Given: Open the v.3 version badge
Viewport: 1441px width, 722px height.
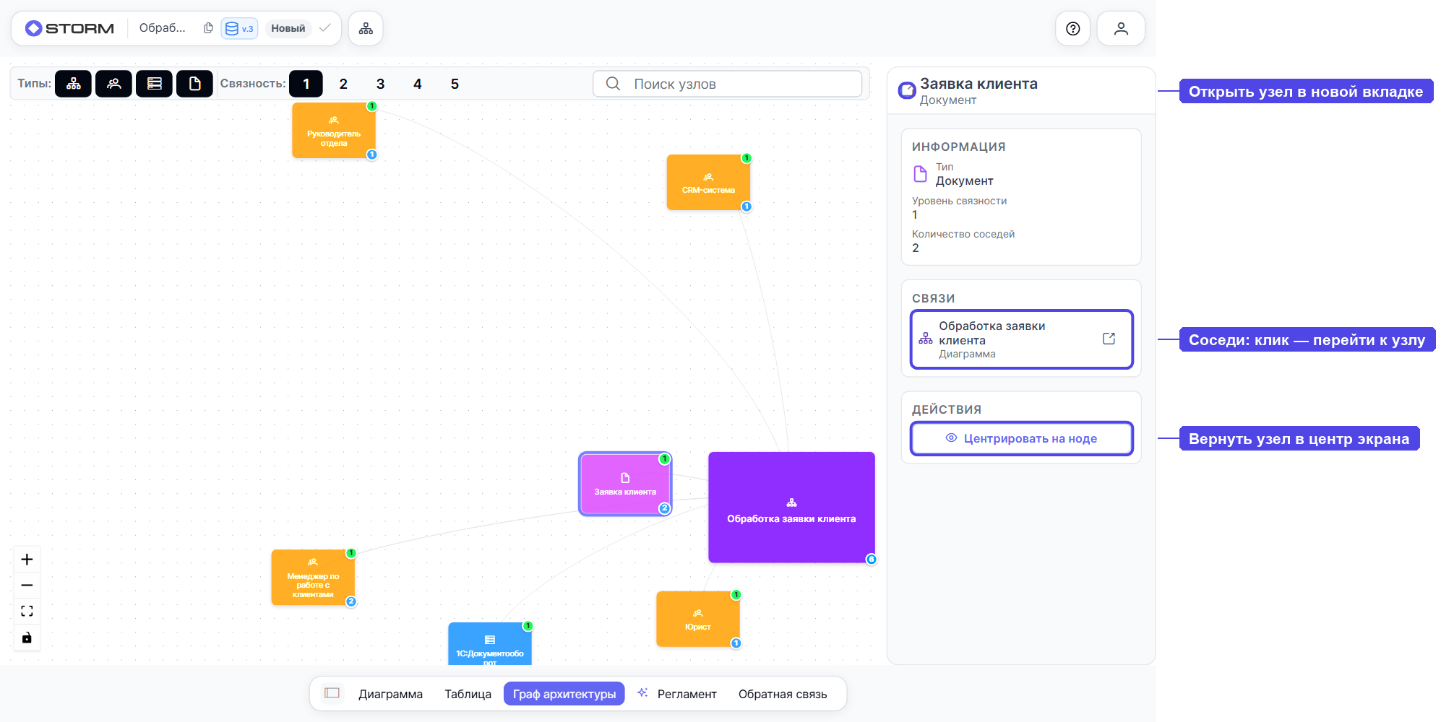Looking at the screenshot, I should pos(239,28).
